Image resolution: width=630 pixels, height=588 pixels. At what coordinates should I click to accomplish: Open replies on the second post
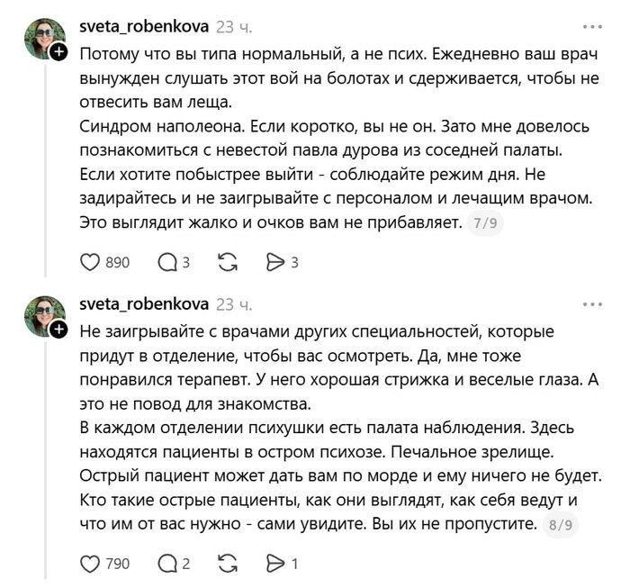tap(167, 564)
